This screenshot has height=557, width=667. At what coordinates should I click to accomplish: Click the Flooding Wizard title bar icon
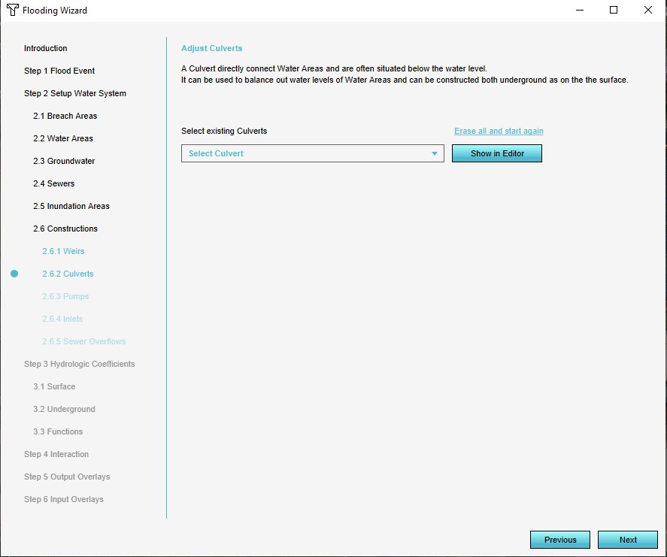pos(12,11)
